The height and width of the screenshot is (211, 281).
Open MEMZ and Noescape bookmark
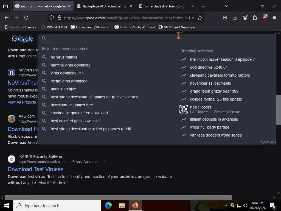coord(178,27)
